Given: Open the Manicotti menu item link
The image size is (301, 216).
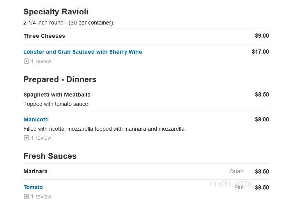Looking at the screenshot, I should click(x=36, y=119).
